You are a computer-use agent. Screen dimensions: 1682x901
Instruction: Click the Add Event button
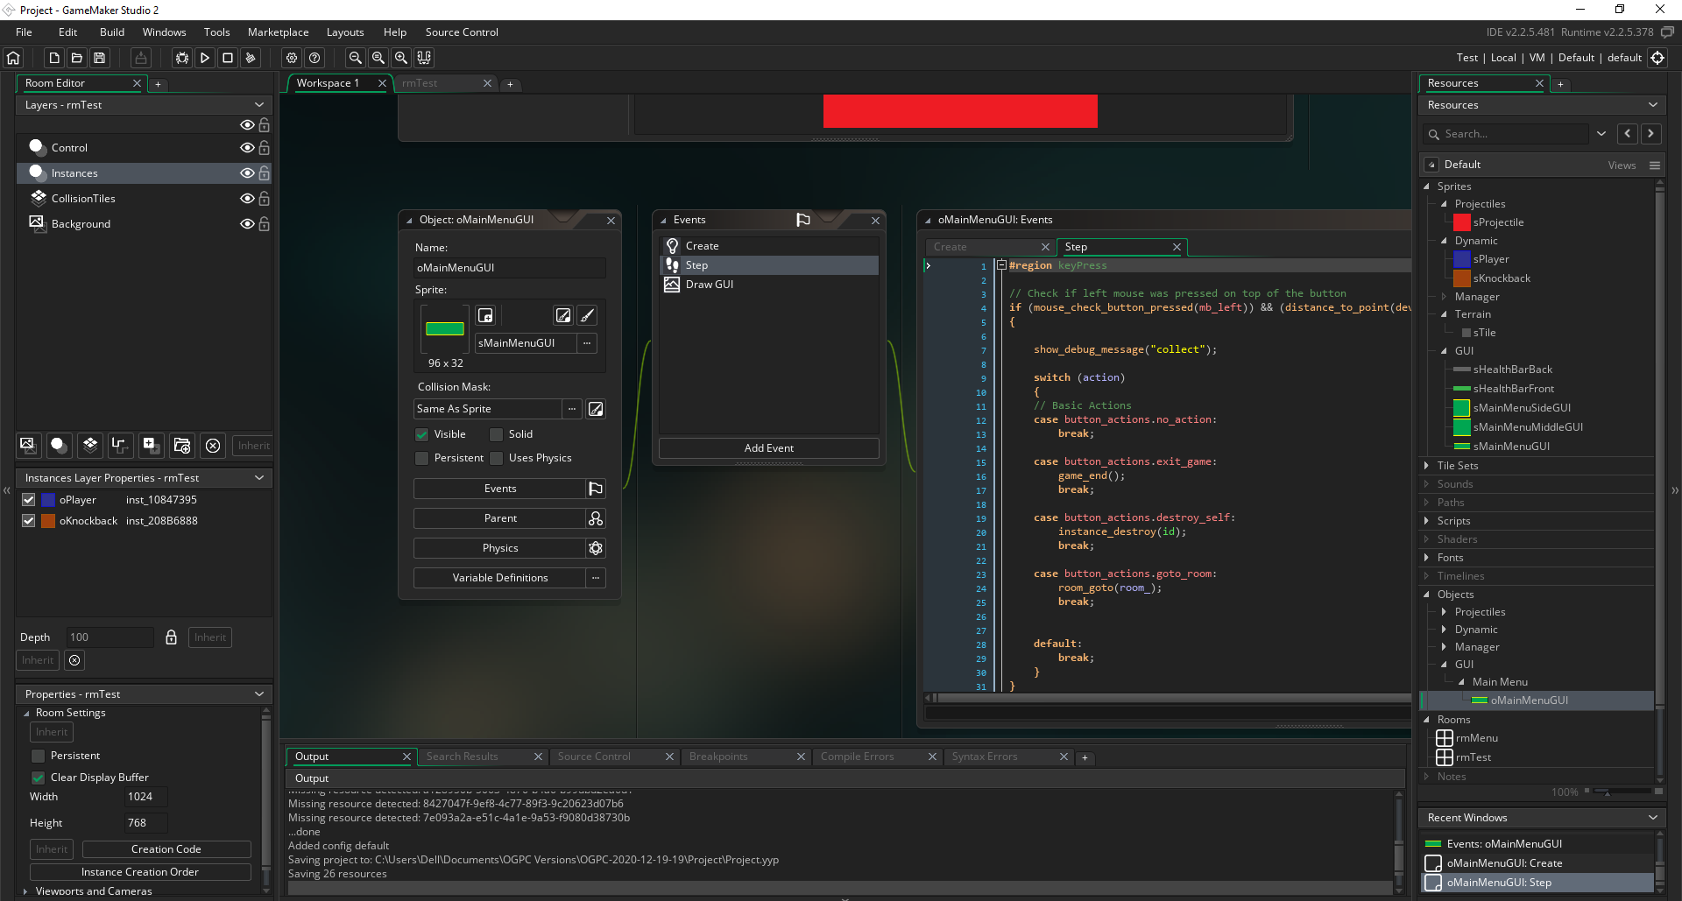tap(768, 447)
